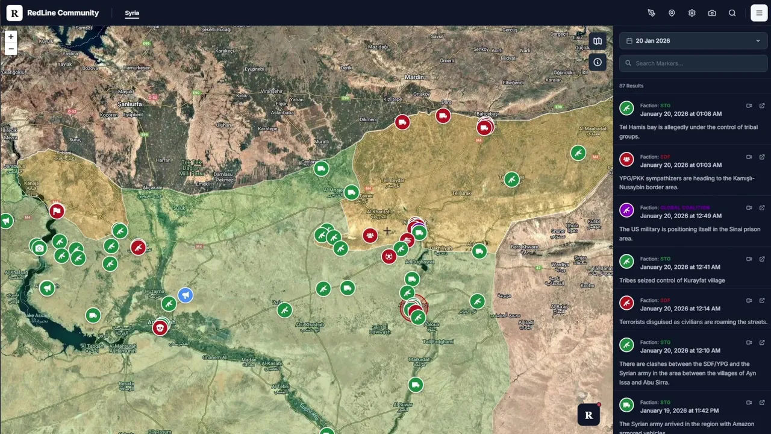Play video for Kurayfat village report
Image resolution: width=771 pixels, height=434 pixels.
(749, 259)
